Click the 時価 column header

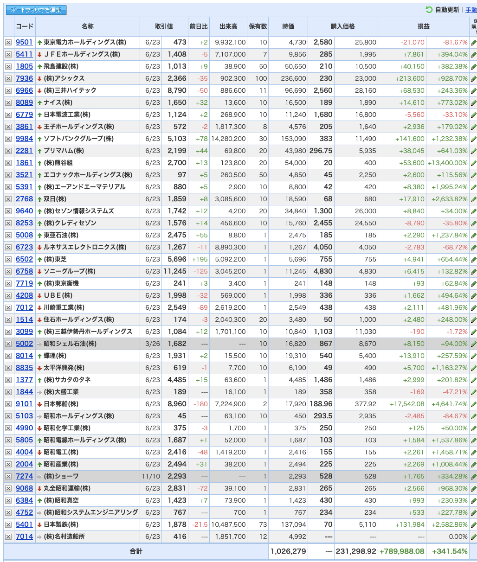click(x=288, y=26)
